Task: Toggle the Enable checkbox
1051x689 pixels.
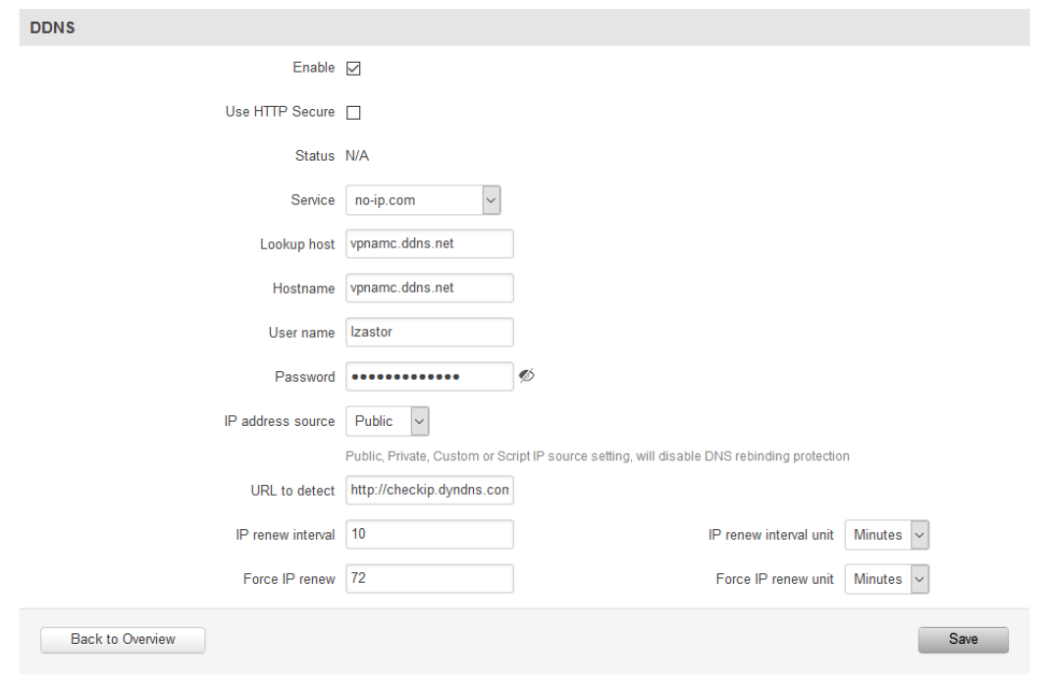Action: pos(353,69)
